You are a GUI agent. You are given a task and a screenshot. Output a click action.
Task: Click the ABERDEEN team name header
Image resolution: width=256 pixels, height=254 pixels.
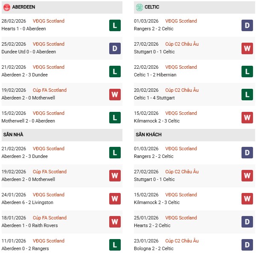coord(24,7)
